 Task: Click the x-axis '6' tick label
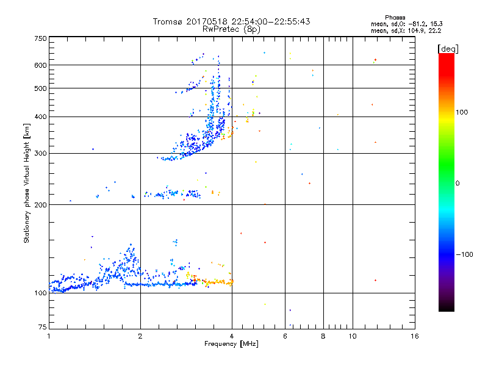(x=285, y=336)
